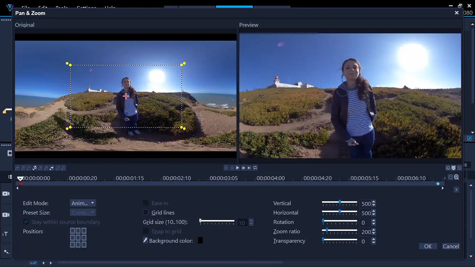Viewport: 475px width, 267px height.
Task: Toggle Snap to grid
Action: pyautogui.click(x=145, y=231)
